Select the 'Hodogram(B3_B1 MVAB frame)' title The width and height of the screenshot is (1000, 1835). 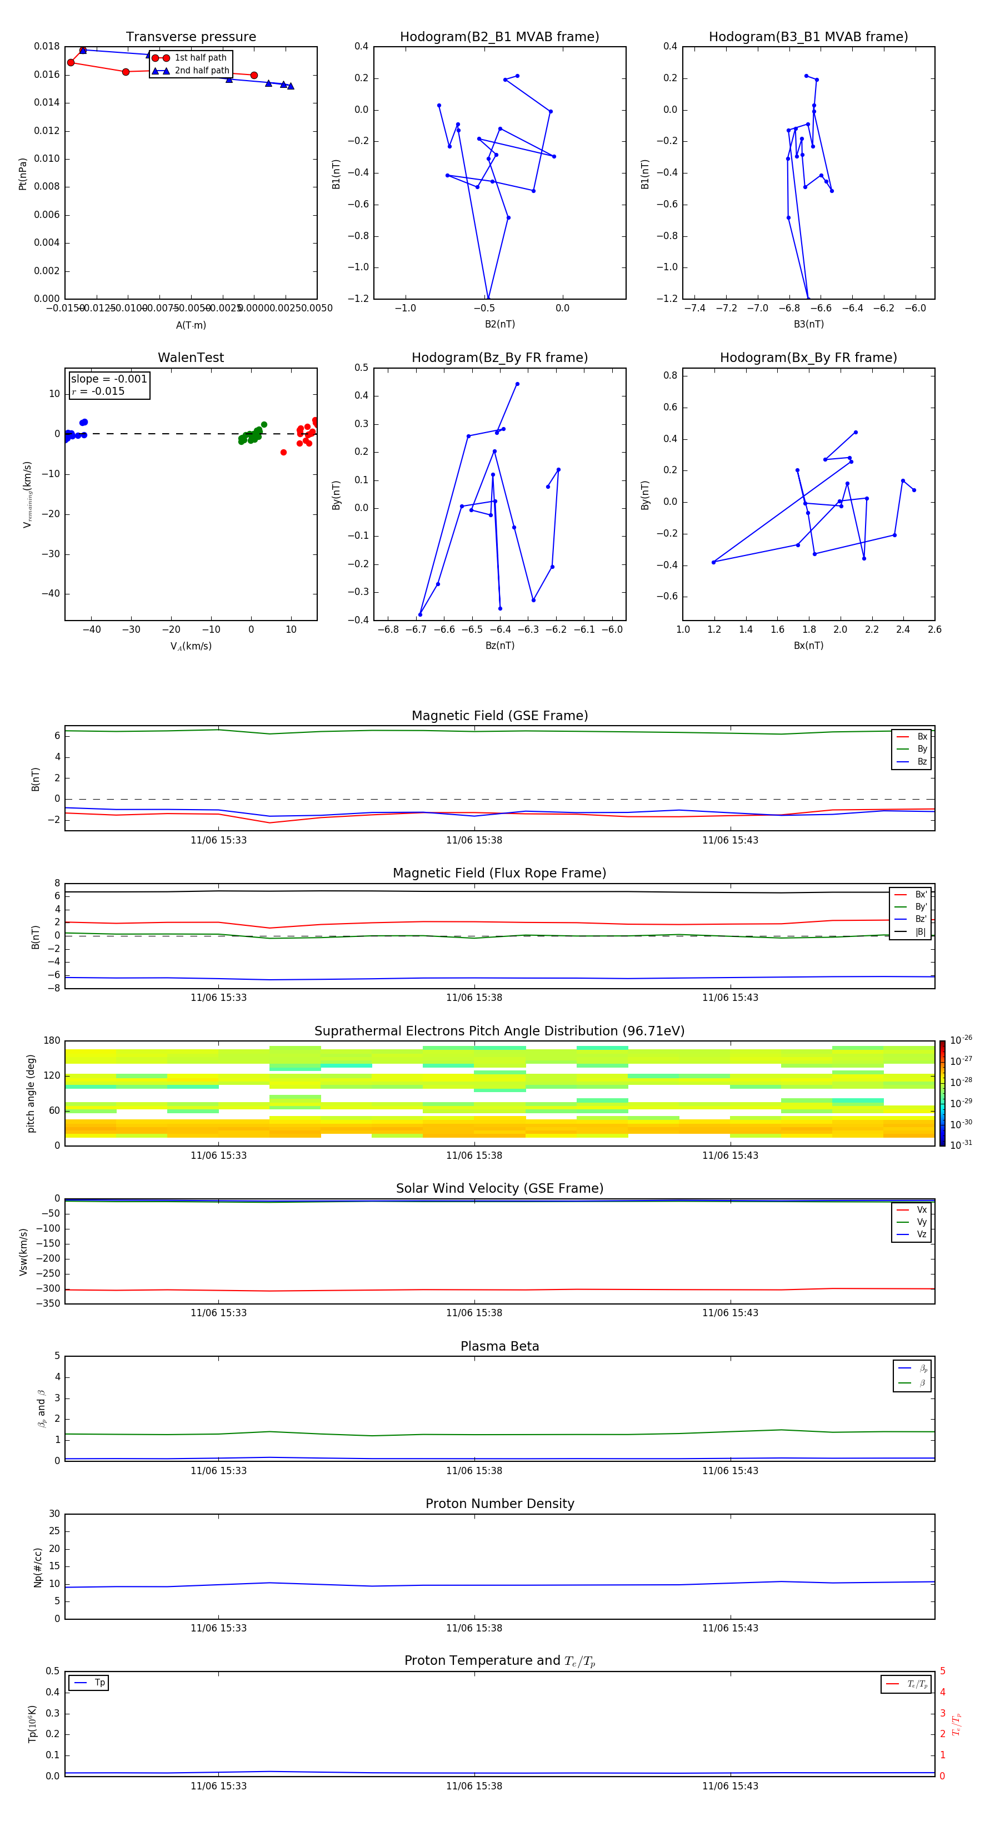(808, 37)
